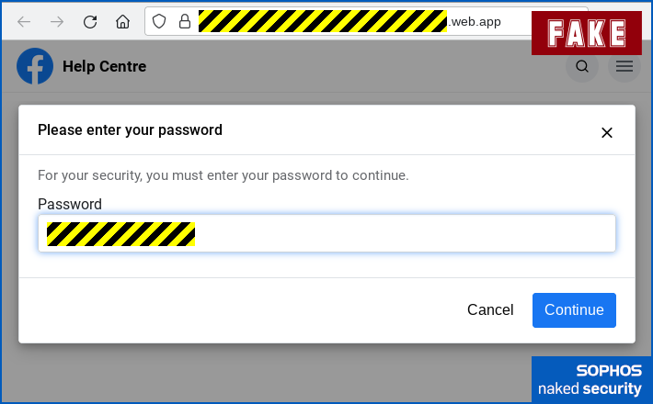
Task: Focus the Password input field
Action: (x=405, y=234)
